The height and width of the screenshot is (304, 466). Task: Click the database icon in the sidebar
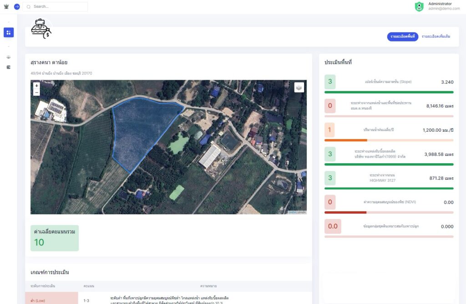8,67
